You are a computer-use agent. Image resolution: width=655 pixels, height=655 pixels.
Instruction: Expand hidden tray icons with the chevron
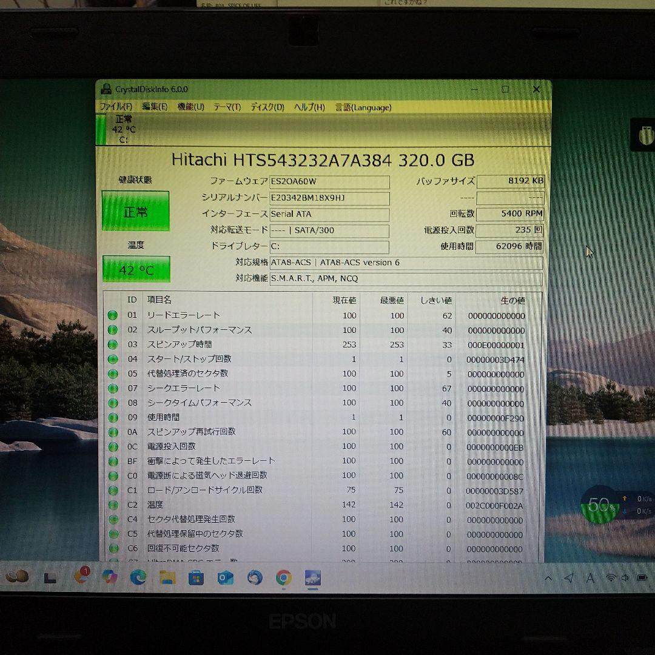tap(548, 579)
